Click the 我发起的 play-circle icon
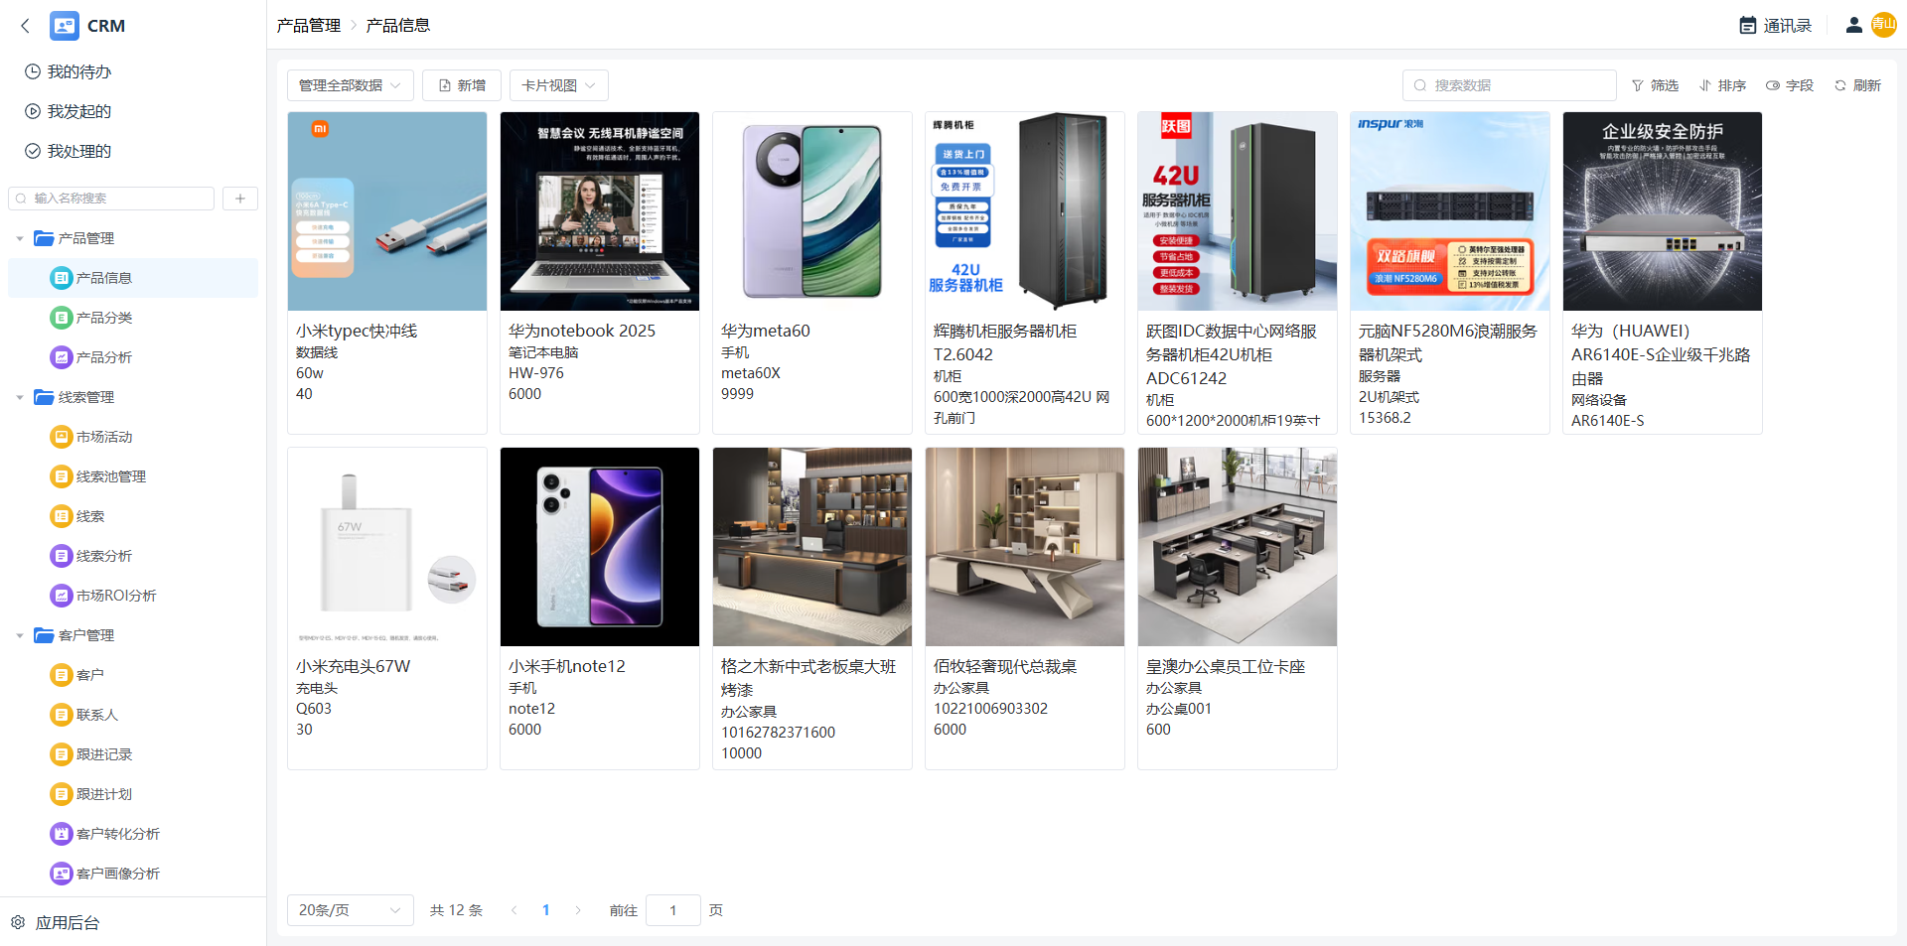The height and width of the screenshot is (946, 1907). (33, 111)
